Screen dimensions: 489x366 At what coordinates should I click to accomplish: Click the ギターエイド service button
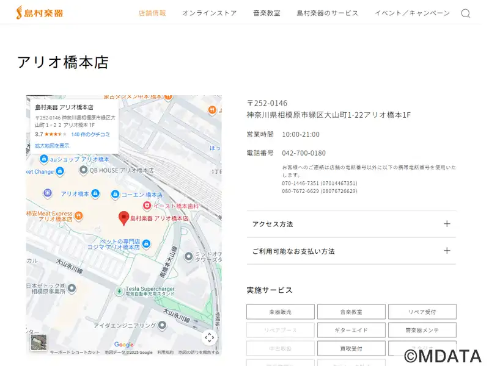[351, 330]
